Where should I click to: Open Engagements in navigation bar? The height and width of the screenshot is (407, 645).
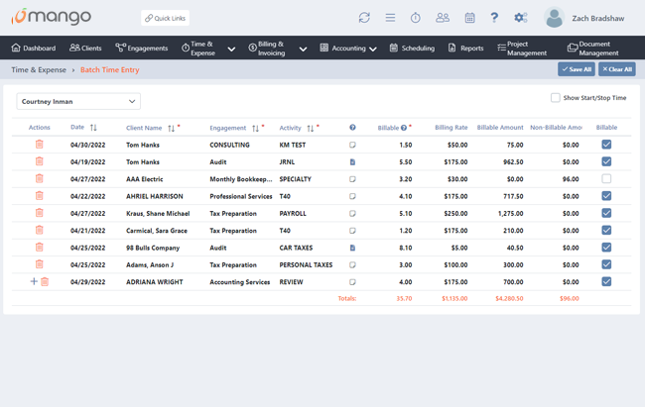tap(142, 49)
